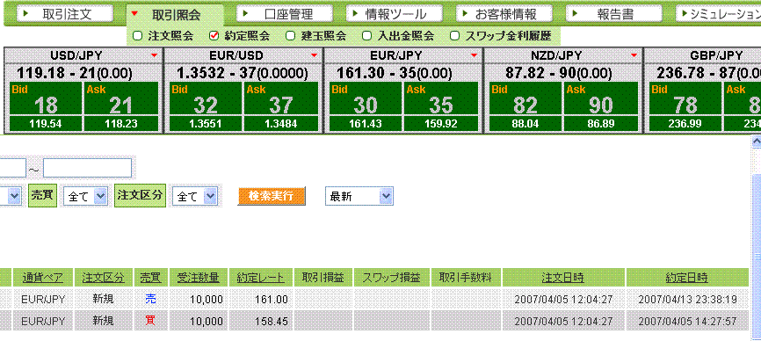Click the end date input field
Screen dimensions: 761x341
87,168
